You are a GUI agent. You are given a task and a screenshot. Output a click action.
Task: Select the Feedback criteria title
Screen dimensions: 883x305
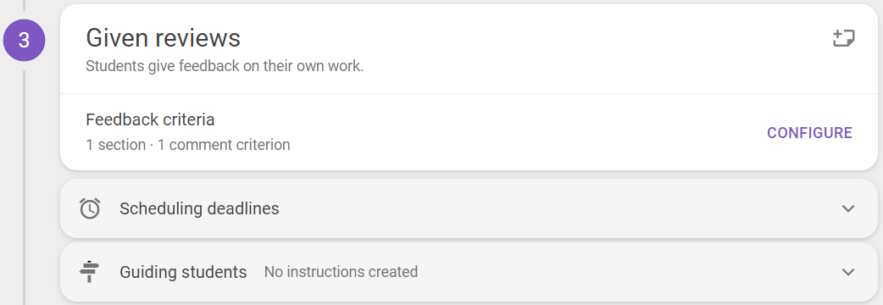(150, 119)
